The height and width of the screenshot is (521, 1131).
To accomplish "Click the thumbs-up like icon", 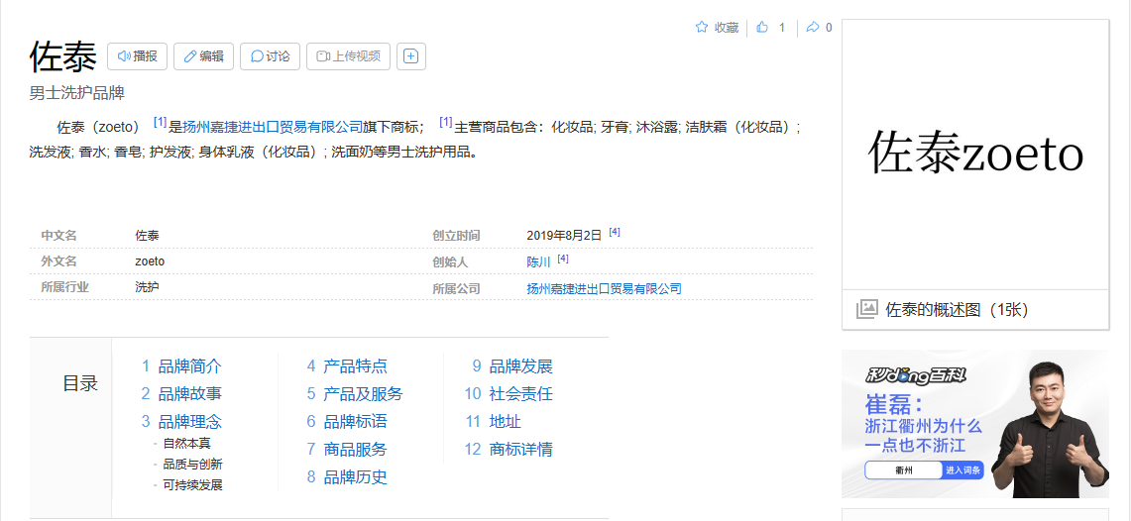I will [762, 28].
